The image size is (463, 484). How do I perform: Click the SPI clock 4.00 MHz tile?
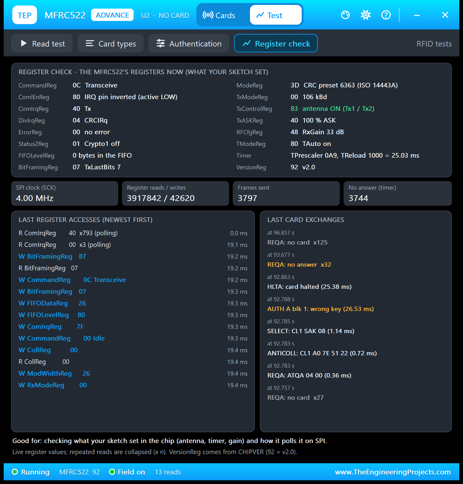click(x=65, y=193)
